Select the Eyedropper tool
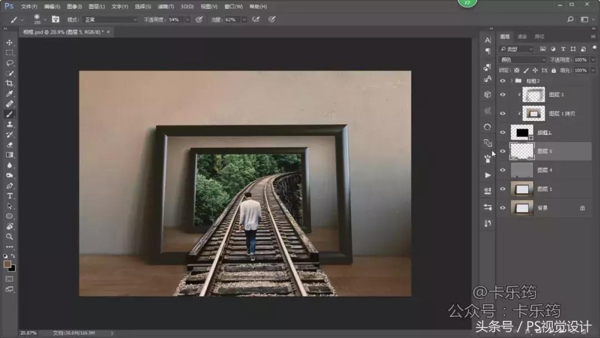600x338 pixels. [x=9, y=93]
